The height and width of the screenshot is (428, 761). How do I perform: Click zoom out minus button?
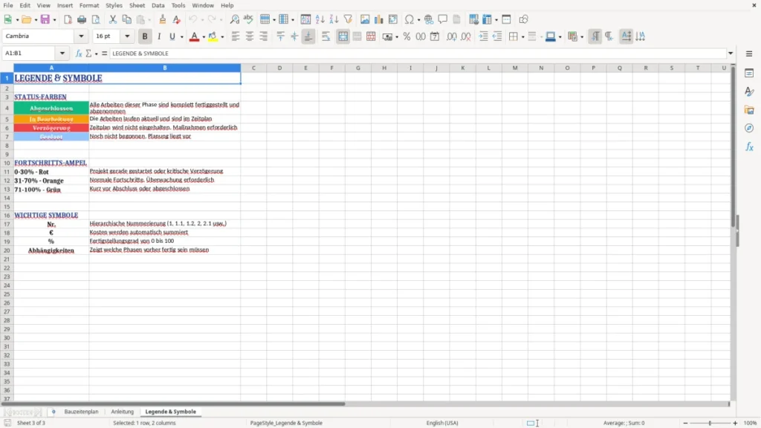pos(685,423)
